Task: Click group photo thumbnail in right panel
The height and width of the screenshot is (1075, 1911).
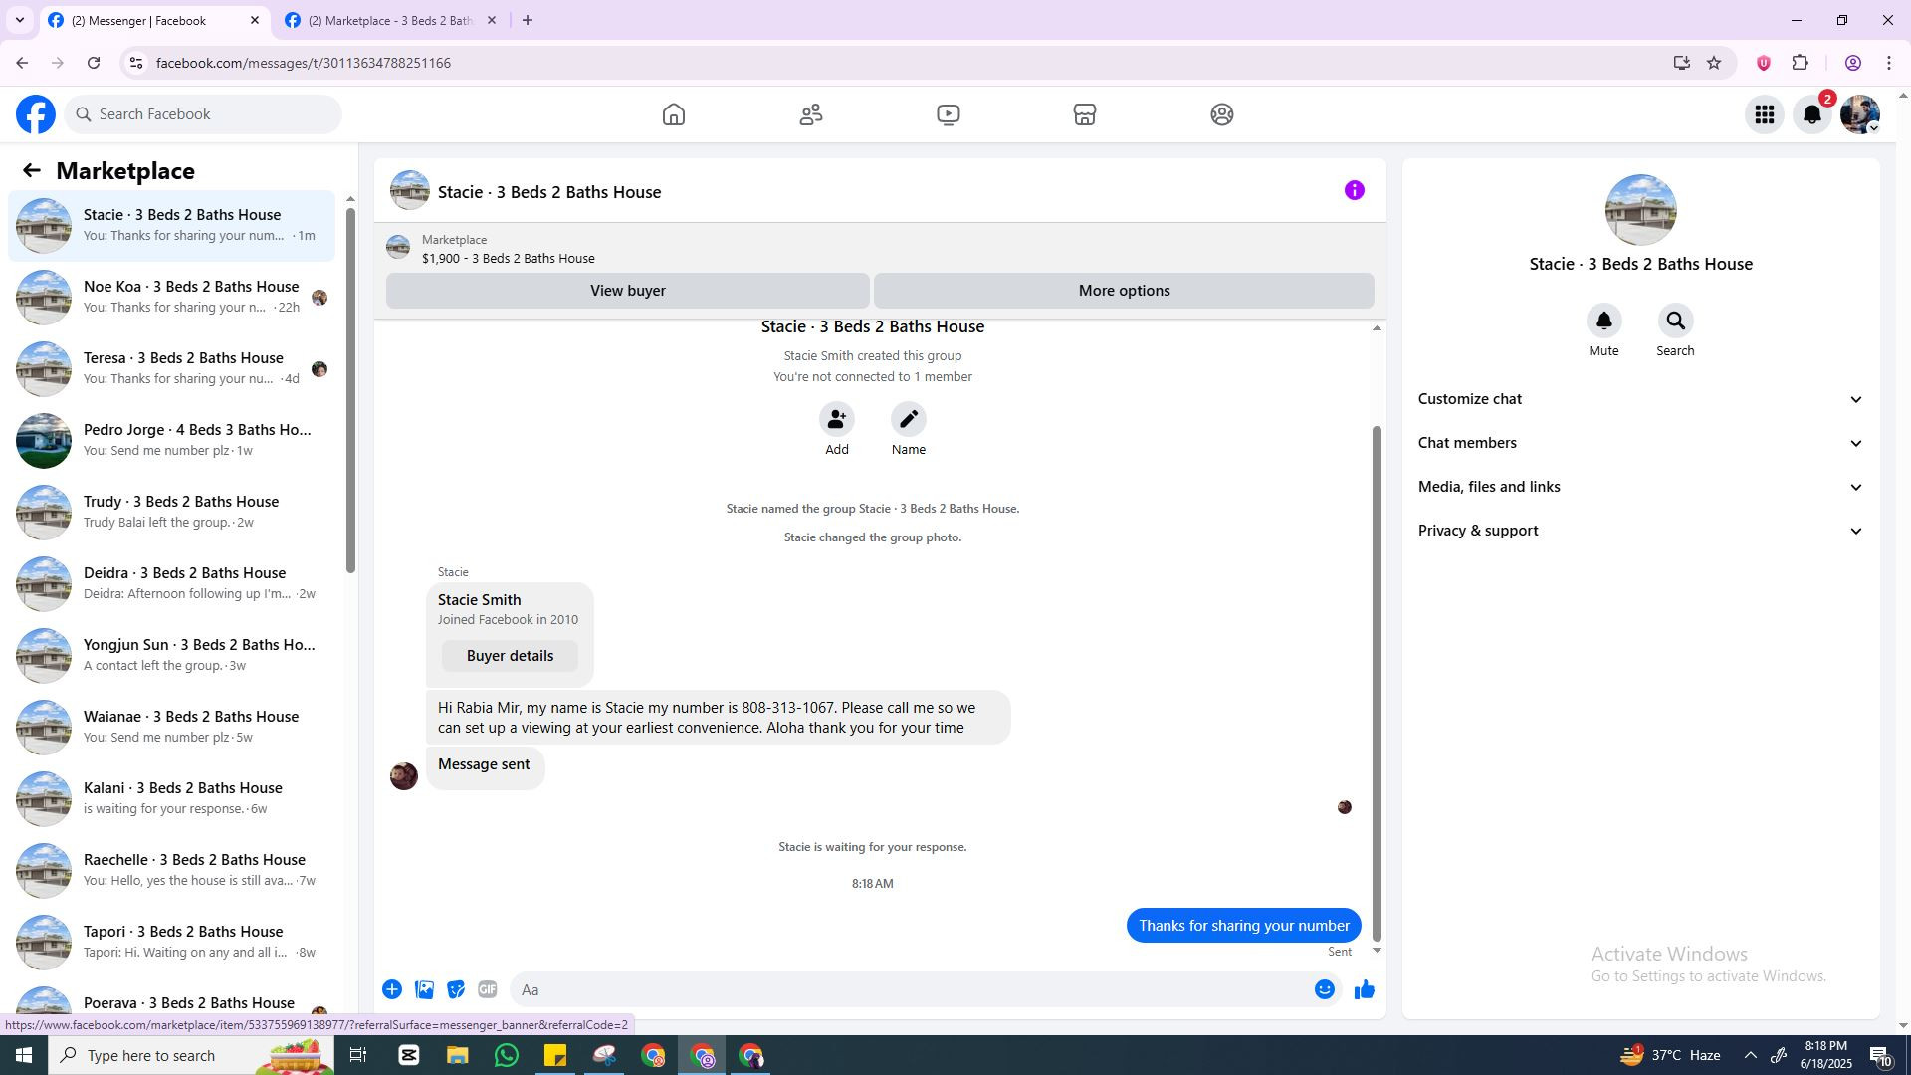Action: 1640,210
